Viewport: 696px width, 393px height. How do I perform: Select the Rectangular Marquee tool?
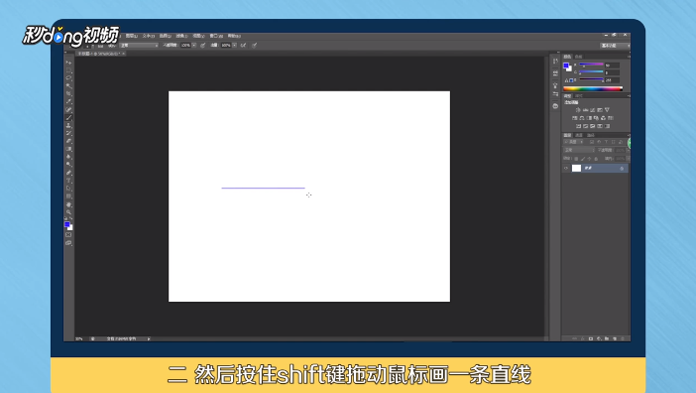(68, 70)
